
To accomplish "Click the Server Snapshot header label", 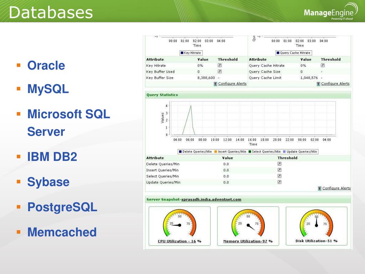I will [x=163, y=199].
